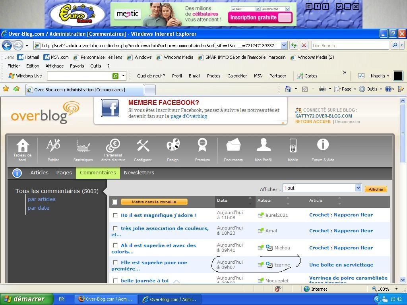Open the Forum & Aide icon
Viewport: 407px width, 305px height.
click(323, 145)
